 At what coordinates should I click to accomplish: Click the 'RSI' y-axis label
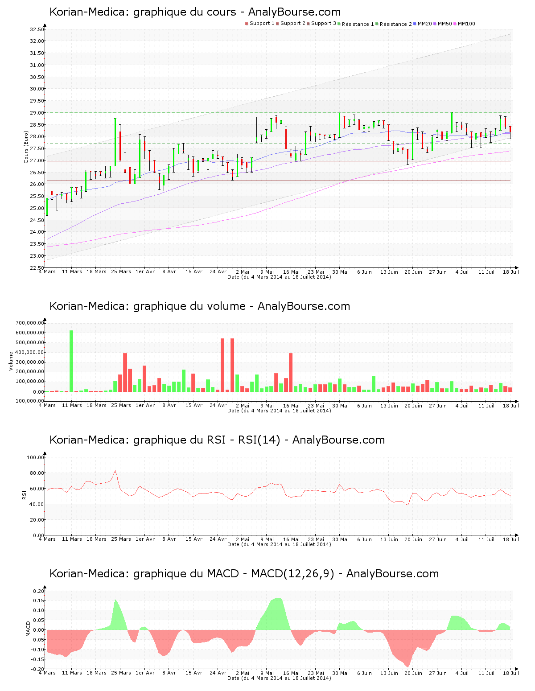click(24, 494)
